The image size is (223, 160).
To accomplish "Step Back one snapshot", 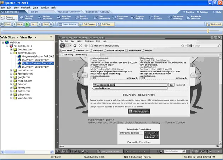I will 18,24.
